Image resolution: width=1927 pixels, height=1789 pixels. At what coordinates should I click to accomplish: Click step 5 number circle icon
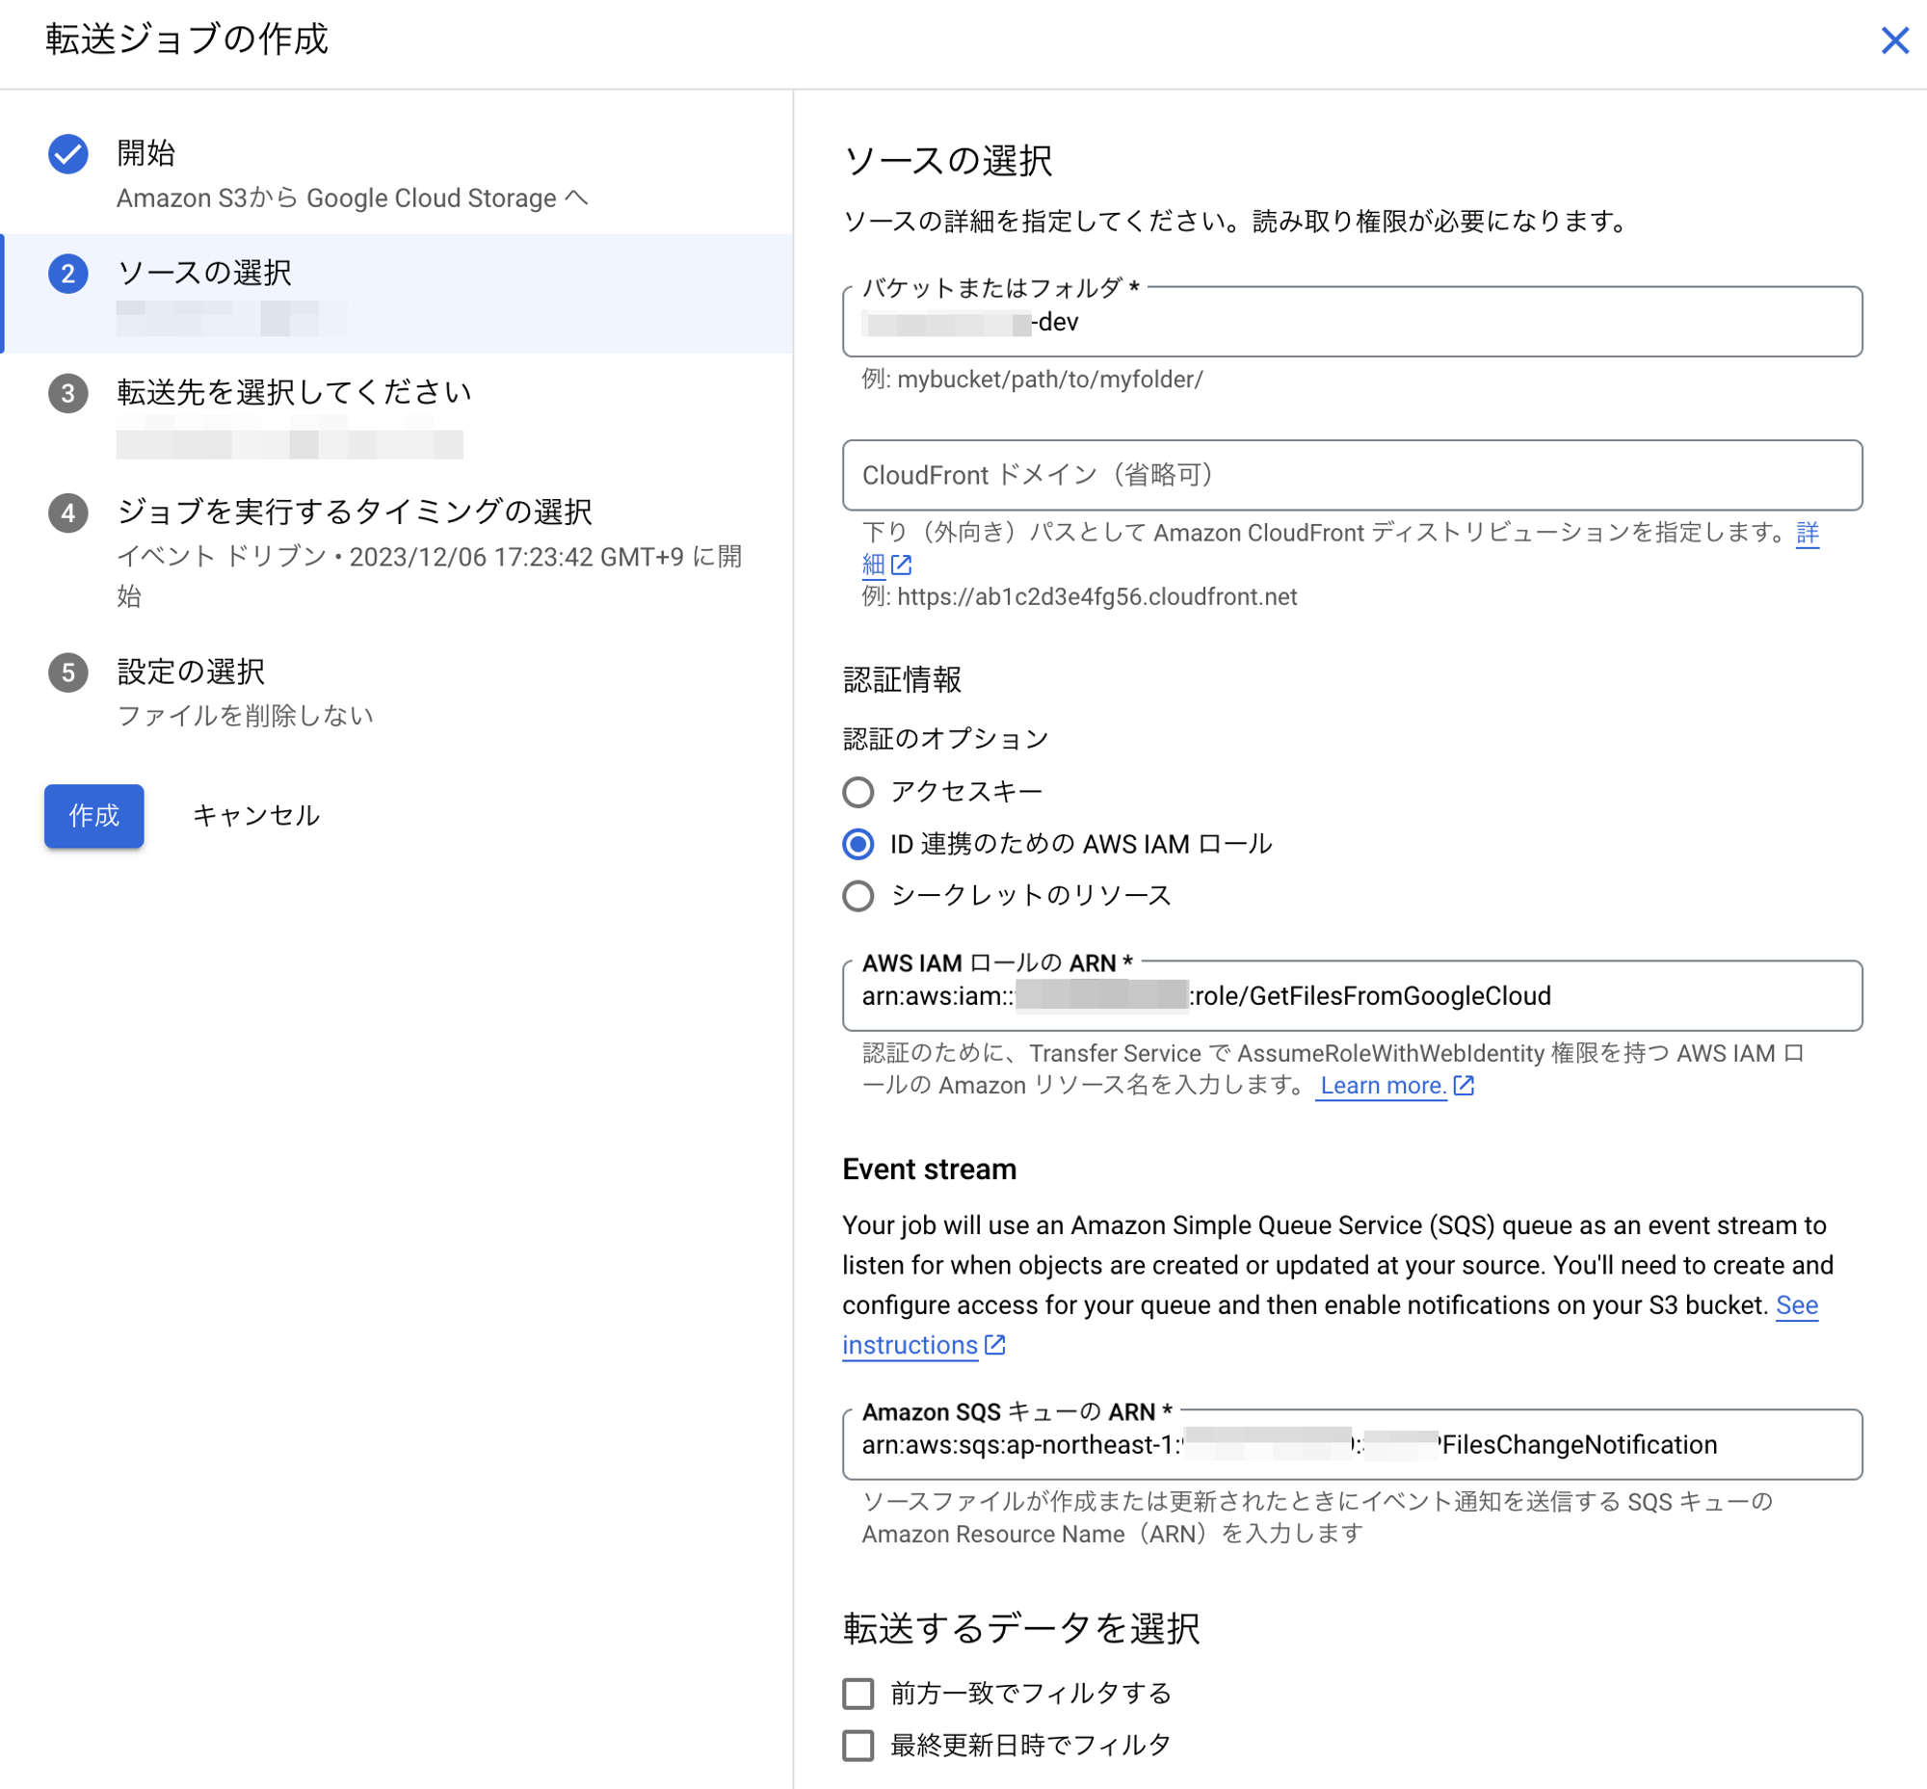(67, 672)
